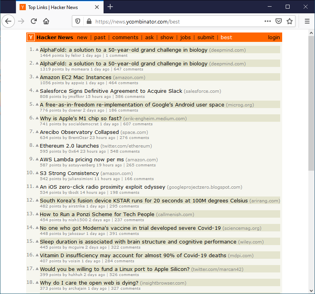Upvote iOS zero-click exploit story
The height and width of the screenshot is (294, 315).
click(x=37, y=186)
